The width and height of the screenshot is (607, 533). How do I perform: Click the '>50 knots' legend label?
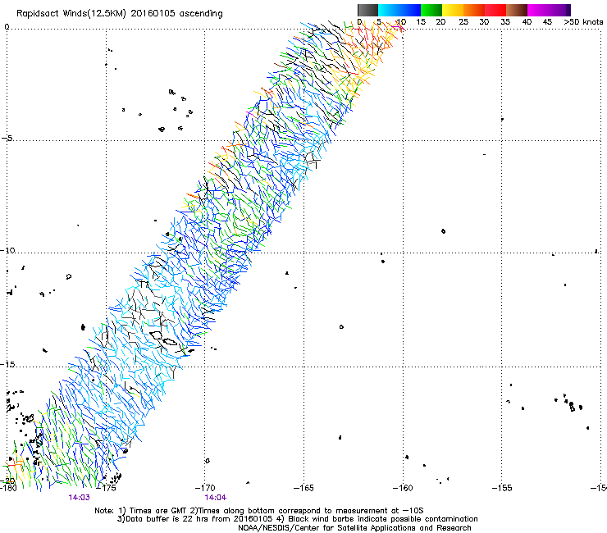click(583, 22)
